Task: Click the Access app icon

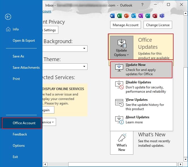Action: pyautogui.click(x=155, y=16)
